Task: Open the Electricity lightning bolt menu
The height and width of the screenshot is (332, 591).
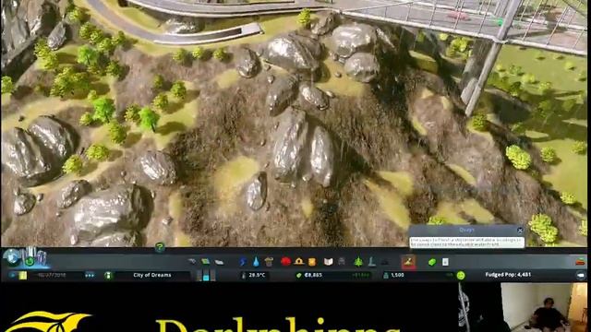Action: coord(242,262)
